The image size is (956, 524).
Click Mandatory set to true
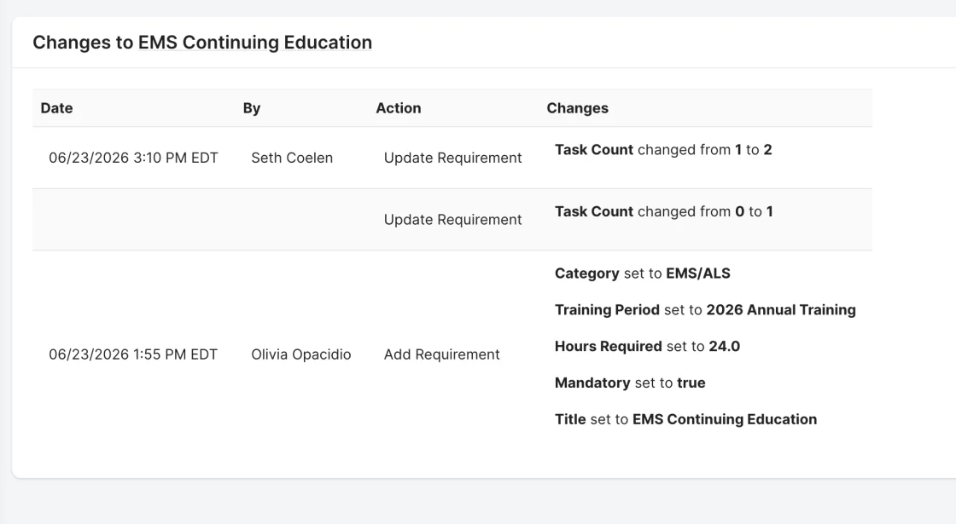[631, 383]
